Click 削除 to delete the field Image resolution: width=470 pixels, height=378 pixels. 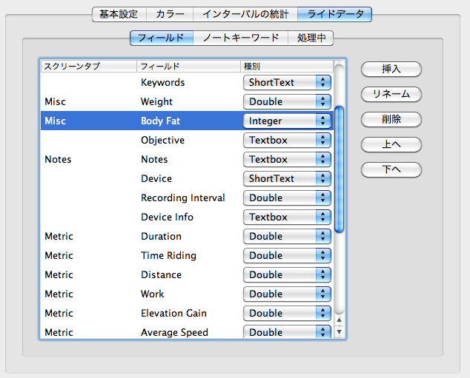coord(391,119)
